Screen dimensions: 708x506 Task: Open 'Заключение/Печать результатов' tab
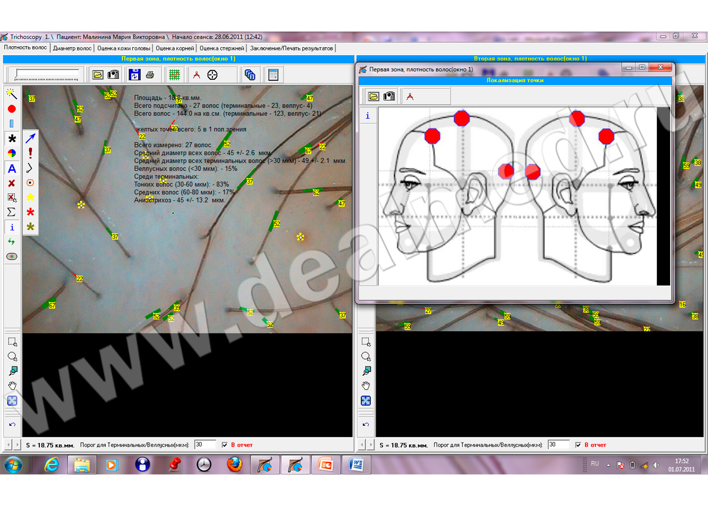pos(292,48)
